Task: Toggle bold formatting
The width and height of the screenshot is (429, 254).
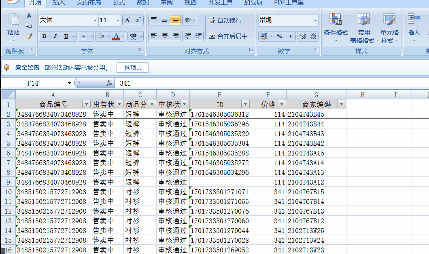Action: (44, 36)
